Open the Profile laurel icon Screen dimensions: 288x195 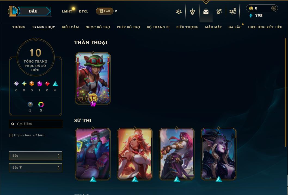pyautogui.click(x=192, y=11)
